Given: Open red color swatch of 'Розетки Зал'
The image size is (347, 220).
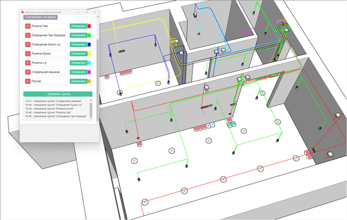Looking at the screenshot, I should (89, 26).
